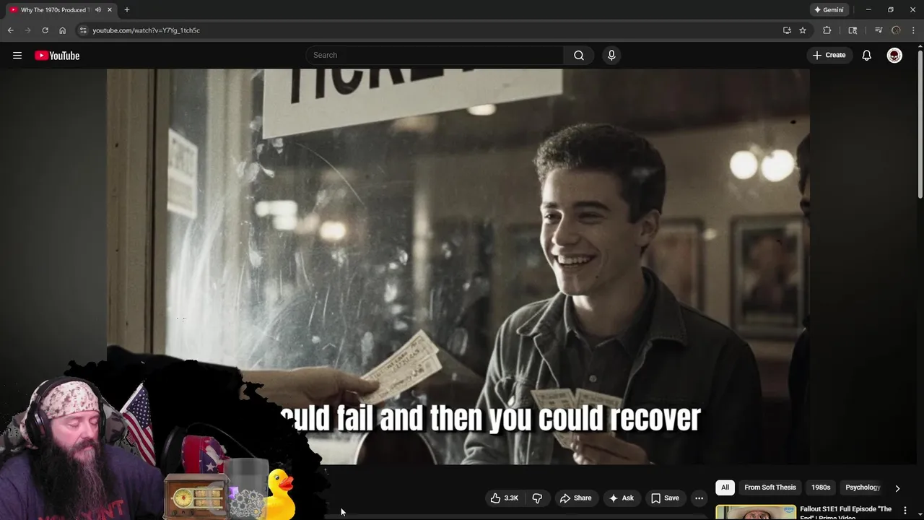This screenshot has height=520, width=924.
Task: Open Chrome profile avatar
Action: [x=896, y=30]
